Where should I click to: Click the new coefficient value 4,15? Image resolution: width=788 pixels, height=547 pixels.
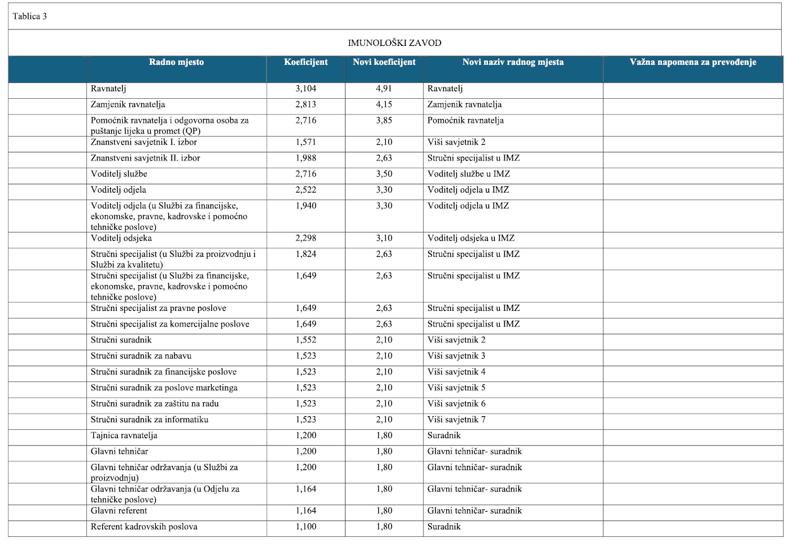click(x=384, y=105)
